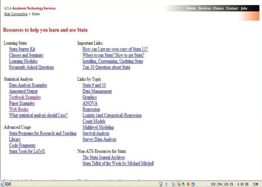Open the Learning Modules link
This screenshot has width=262, height=187.
(23, 61)
